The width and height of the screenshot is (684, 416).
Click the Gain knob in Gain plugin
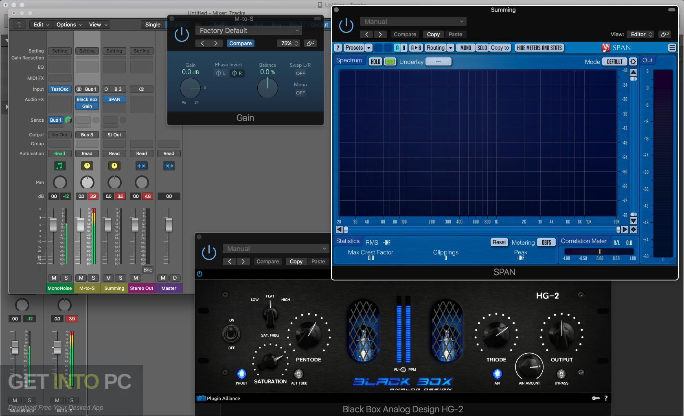click(191, 88)
